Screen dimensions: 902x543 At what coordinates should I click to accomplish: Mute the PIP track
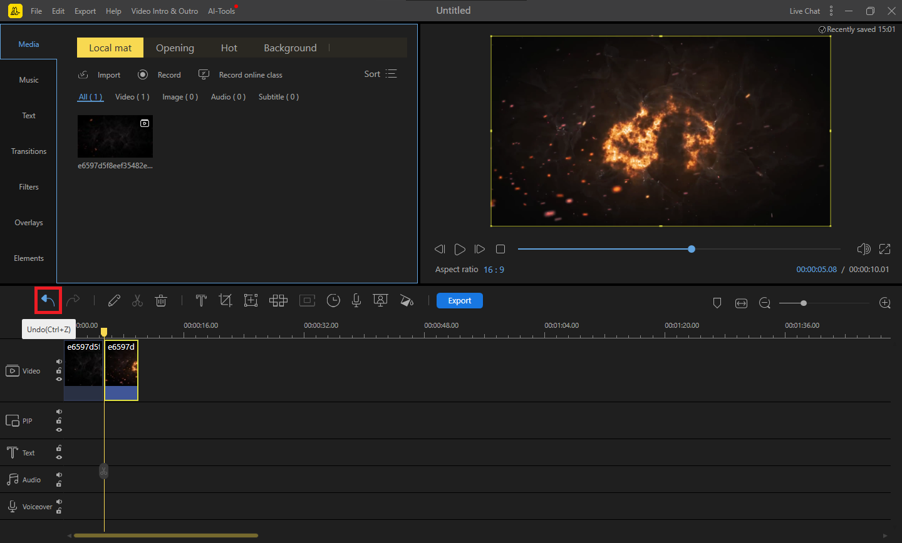coord(59,412)
